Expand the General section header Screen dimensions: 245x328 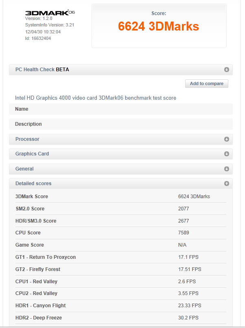[24, 169]
